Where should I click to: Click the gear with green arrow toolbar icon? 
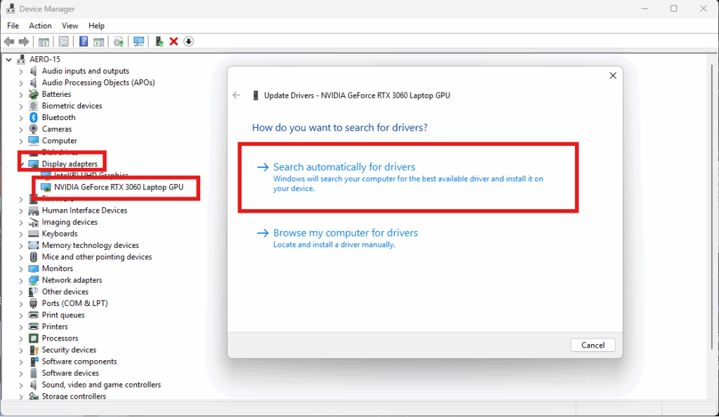click(118, 41)
